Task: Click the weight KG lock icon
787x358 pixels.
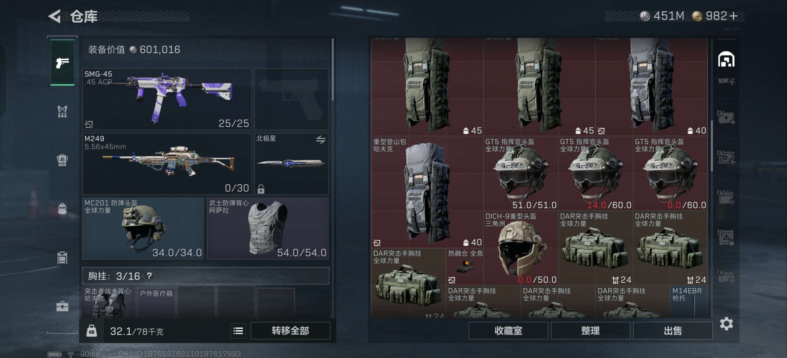Action: 92,331
